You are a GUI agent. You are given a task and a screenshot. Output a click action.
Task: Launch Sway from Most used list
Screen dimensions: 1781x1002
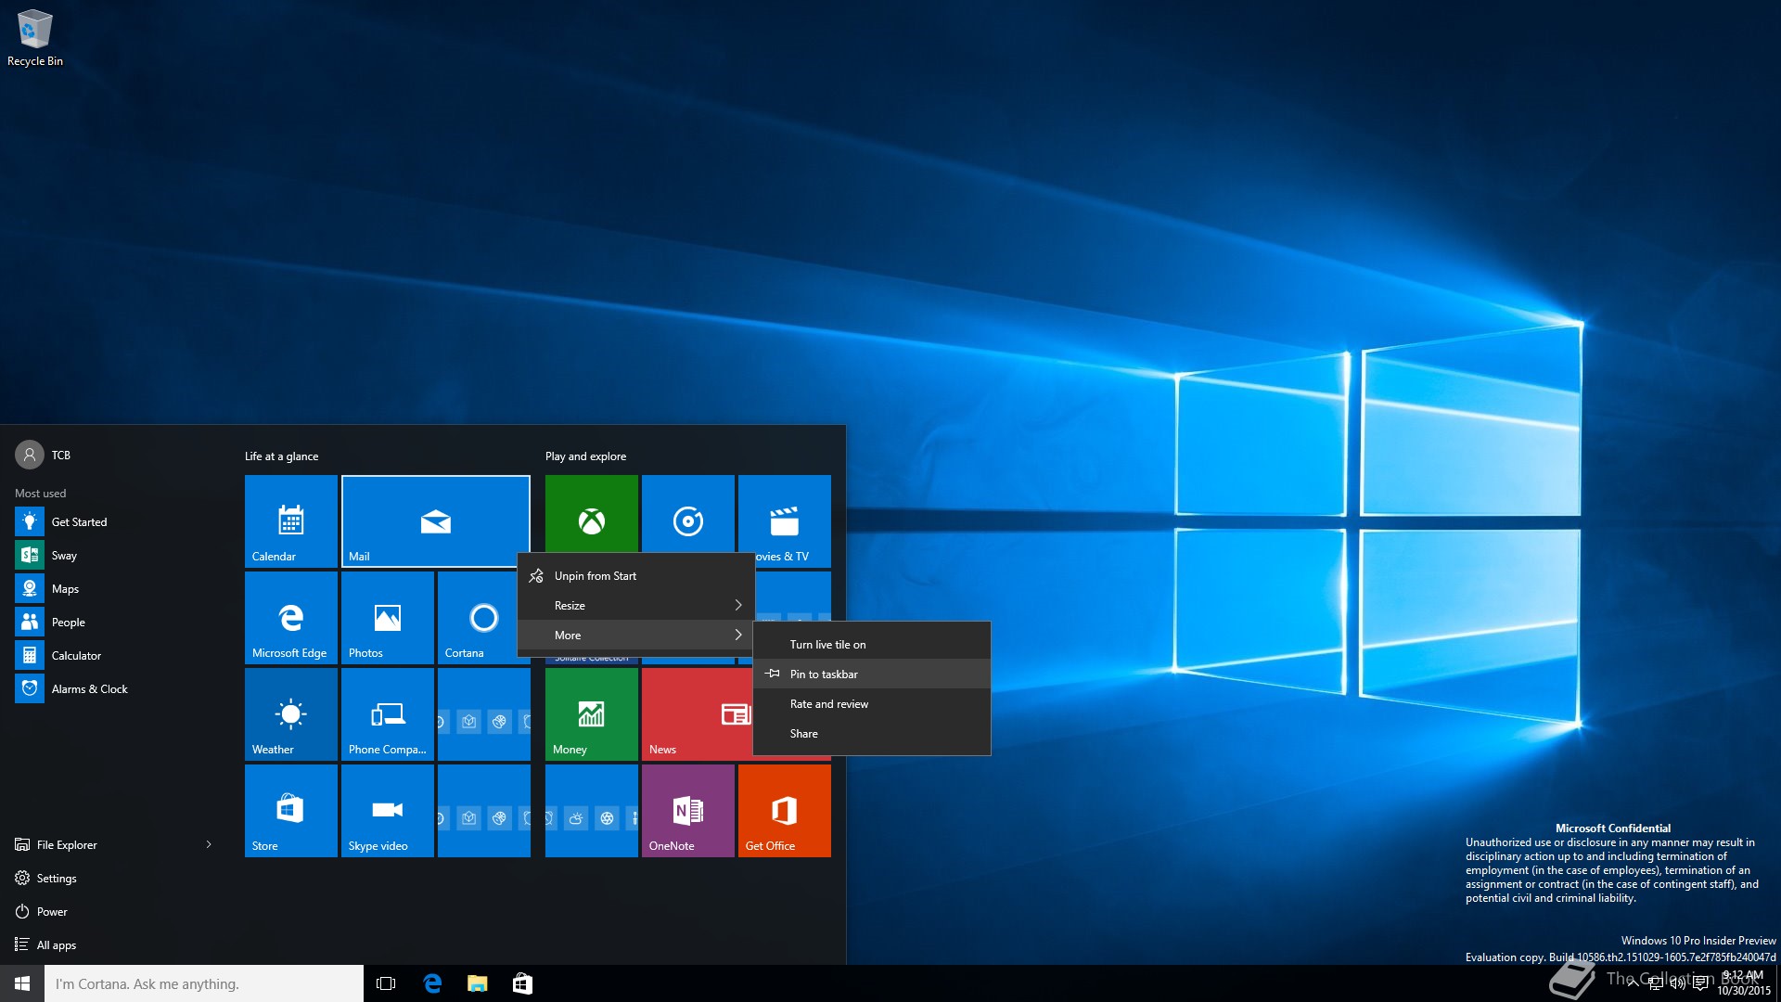coord(115,556)
